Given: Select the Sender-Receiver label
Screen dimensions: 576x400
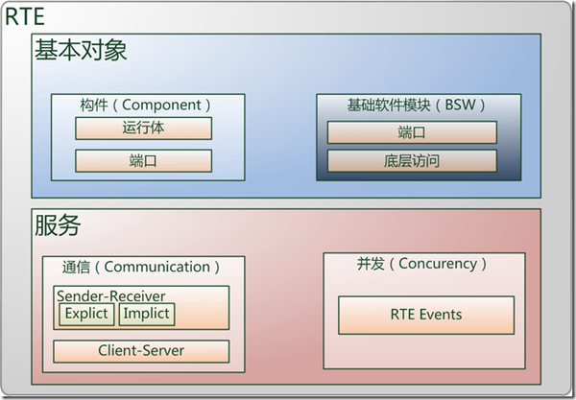Looking at the screenshot, I should [111, 295].
